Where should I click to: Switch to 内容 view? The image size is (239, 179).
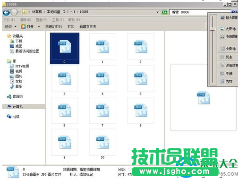pos(226,82)
